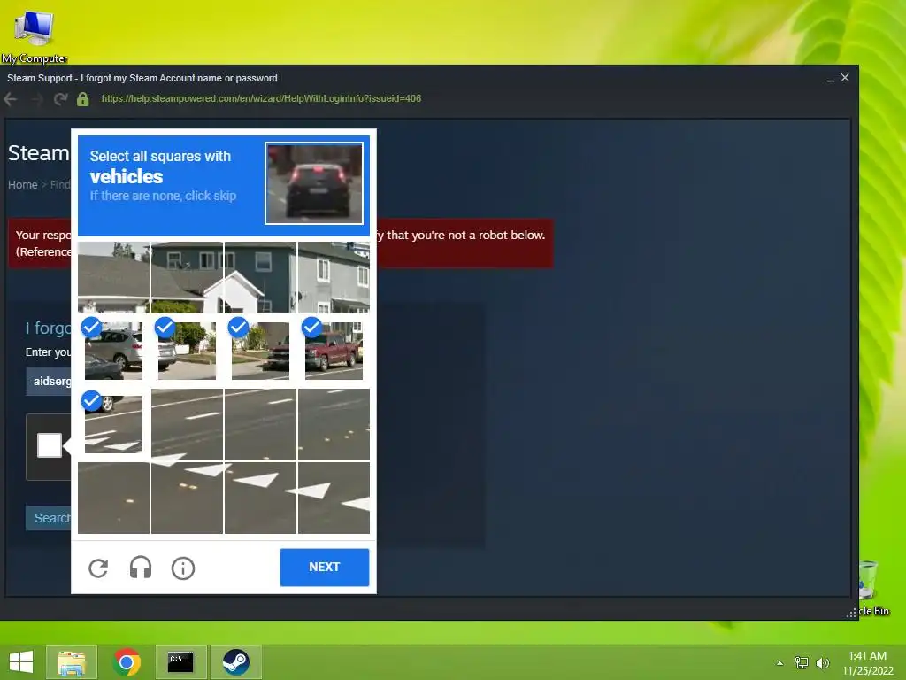Image resolution: width=906 pixels, height=680 pixels.
Task: Click the Search button on Steam page
Action: [x=49, y=517]
